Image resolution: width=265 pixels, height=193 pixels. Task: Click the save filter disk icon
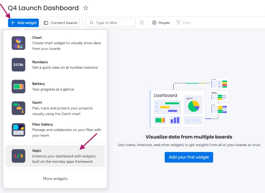(x=142, y=23)
